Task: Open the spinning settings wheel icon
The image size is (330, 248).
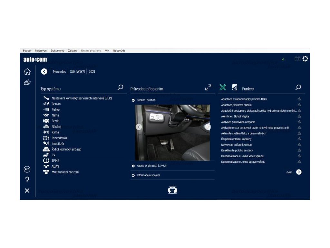Action: coord(305,59)
